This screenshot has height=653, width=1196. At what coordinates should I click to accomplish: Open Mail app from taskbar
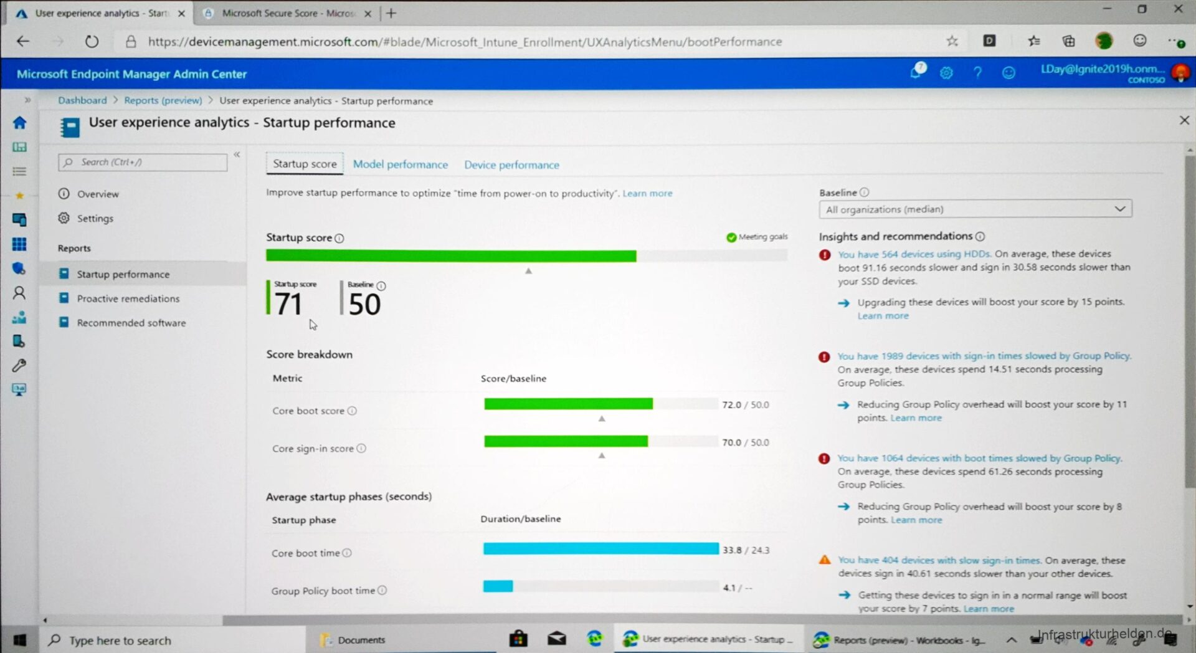click(x=557, y=639)
